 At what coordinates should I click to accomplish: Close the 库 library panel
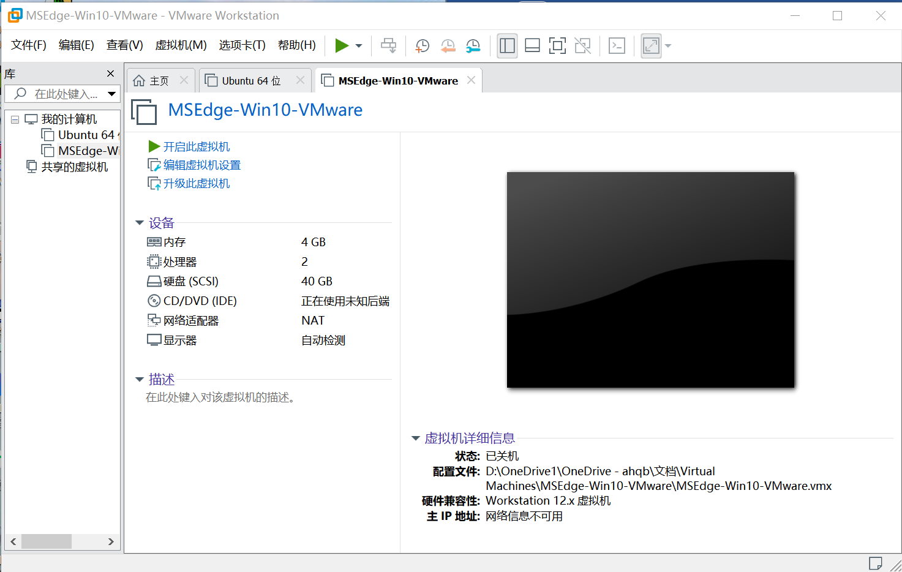[110, 73]
